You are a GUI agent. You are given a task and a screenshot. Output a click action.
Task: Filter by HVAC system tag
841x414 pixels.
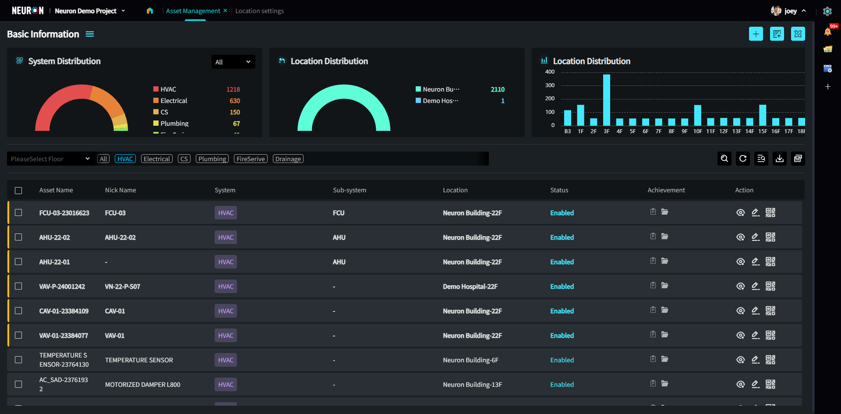125,159
